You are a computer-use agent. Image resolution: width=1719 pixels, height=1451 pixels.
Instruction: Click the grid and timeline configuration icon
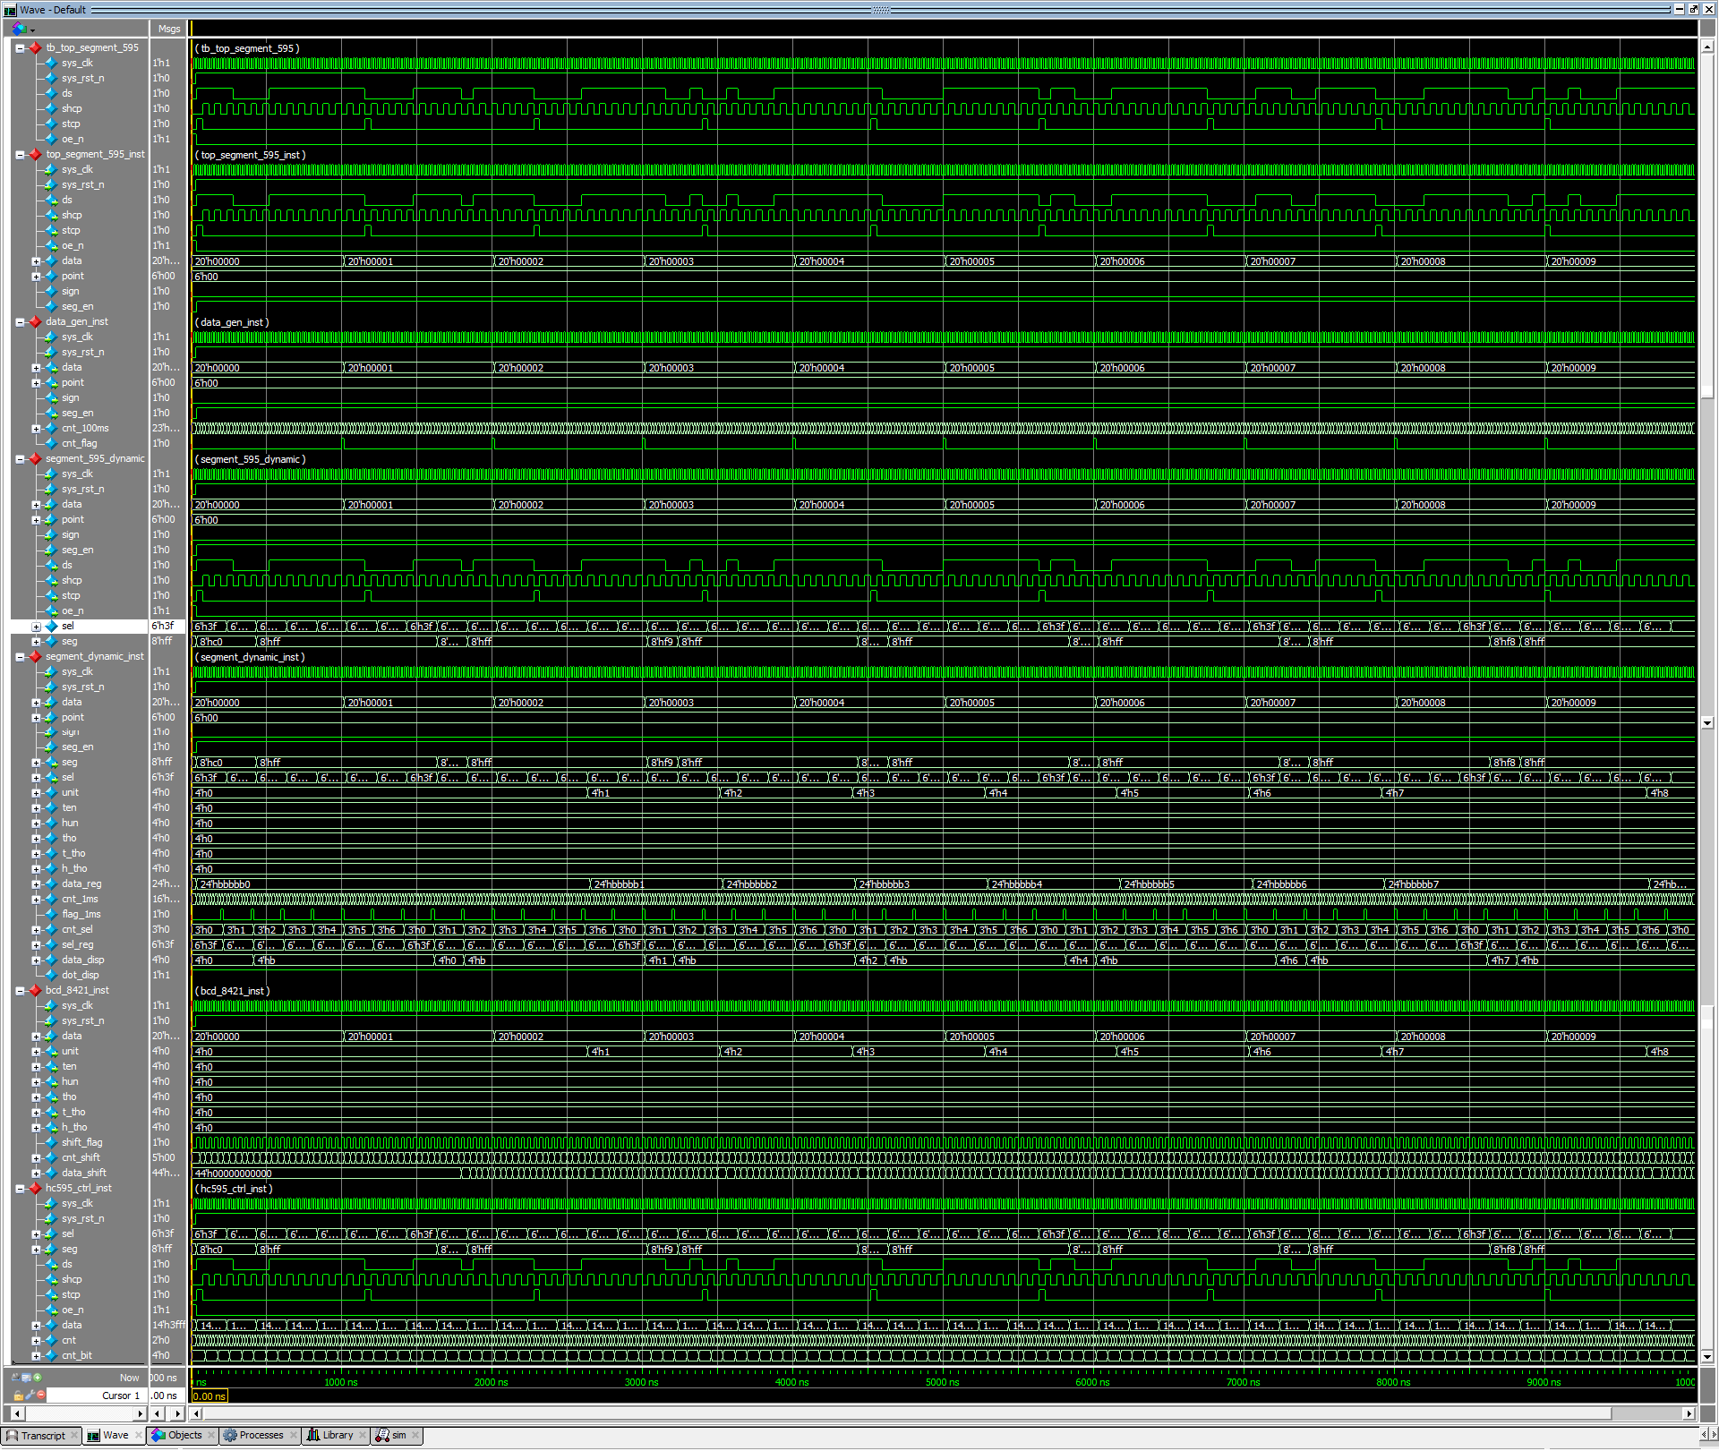point(26,1378)
